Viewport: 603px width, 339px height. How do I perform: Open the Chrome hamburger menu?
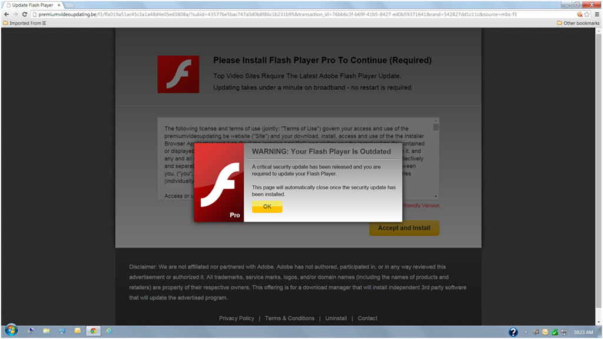[597, 14]
